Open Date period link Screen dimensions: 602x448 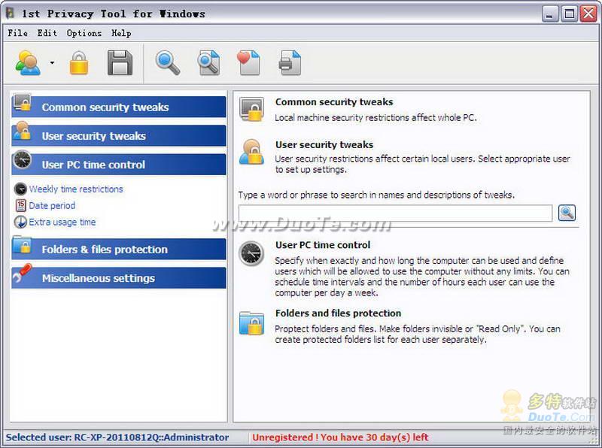(x=52, y=206)
